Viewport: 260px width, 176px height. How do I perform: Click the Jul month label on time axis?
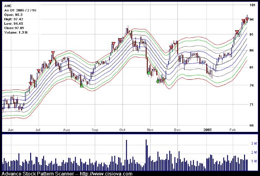coord(38,130)
